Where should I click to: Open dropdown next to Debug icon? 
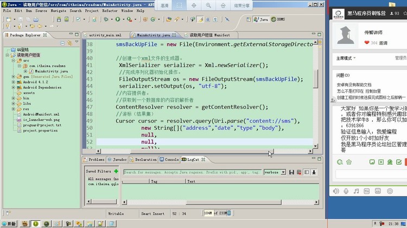(x=112, y=19)
